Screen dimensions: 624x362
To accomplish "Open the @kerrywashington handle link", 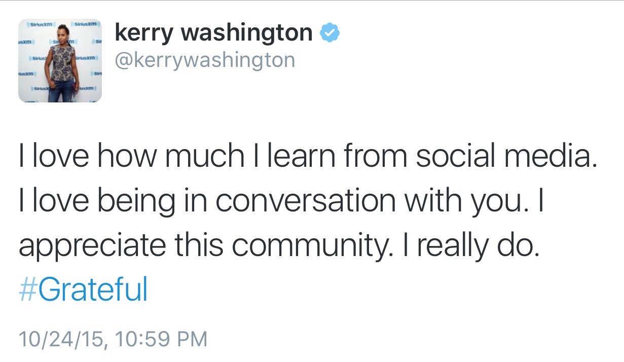I will pyautogui.click(x=205, y=60).
